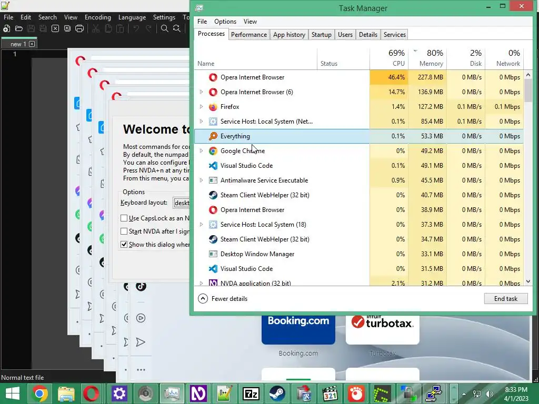Open the Booking.com speed dial tile

[298, 330]
